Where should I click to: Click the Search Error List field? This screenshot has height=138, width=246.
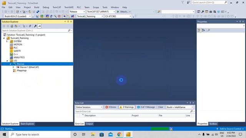135,112
